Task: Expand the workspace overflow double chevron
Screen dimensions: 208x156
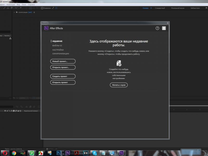Action: (206, 8)
